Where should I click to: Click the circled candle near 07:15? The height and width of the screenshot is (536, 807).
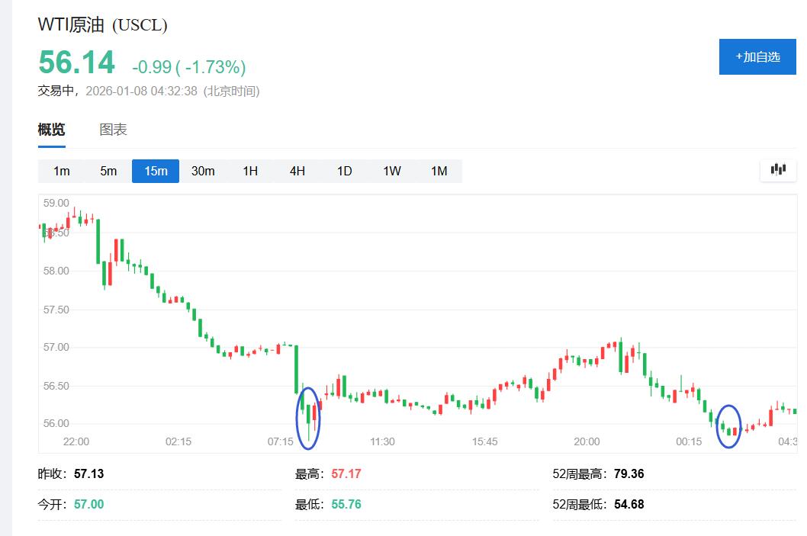click(x=308, y=417)
